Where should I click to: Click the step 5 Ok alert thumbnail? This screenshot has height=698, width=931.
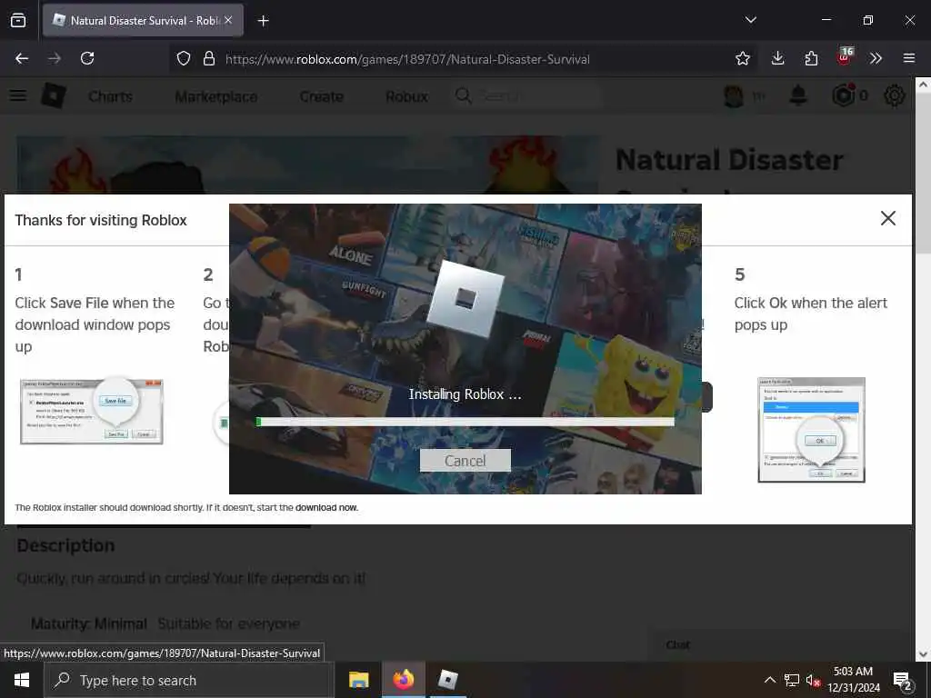[811, 430]
